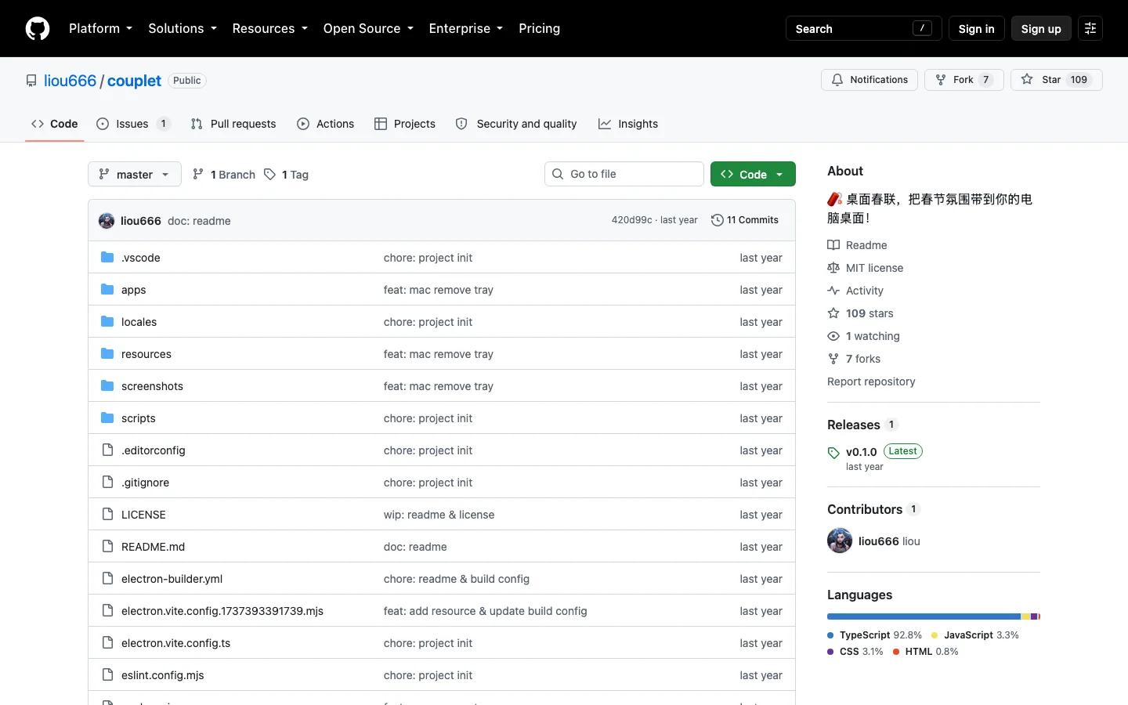The width and height of the screenshot is (1128, 705).
Task: Focus the header Search field
Action: click(x=863, y=29)
